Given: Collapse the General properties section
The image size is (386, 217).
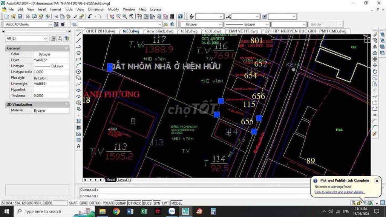Looking at the screenshot, I should click(66, 48).
